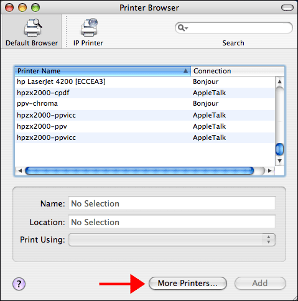
Task: Click the vertical scrollbar thumb
Action: click(x=279, y=149)
